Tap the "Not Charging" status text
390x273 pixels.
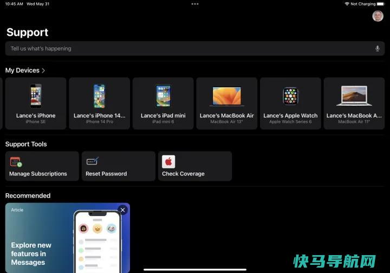[x=363, y=4]
